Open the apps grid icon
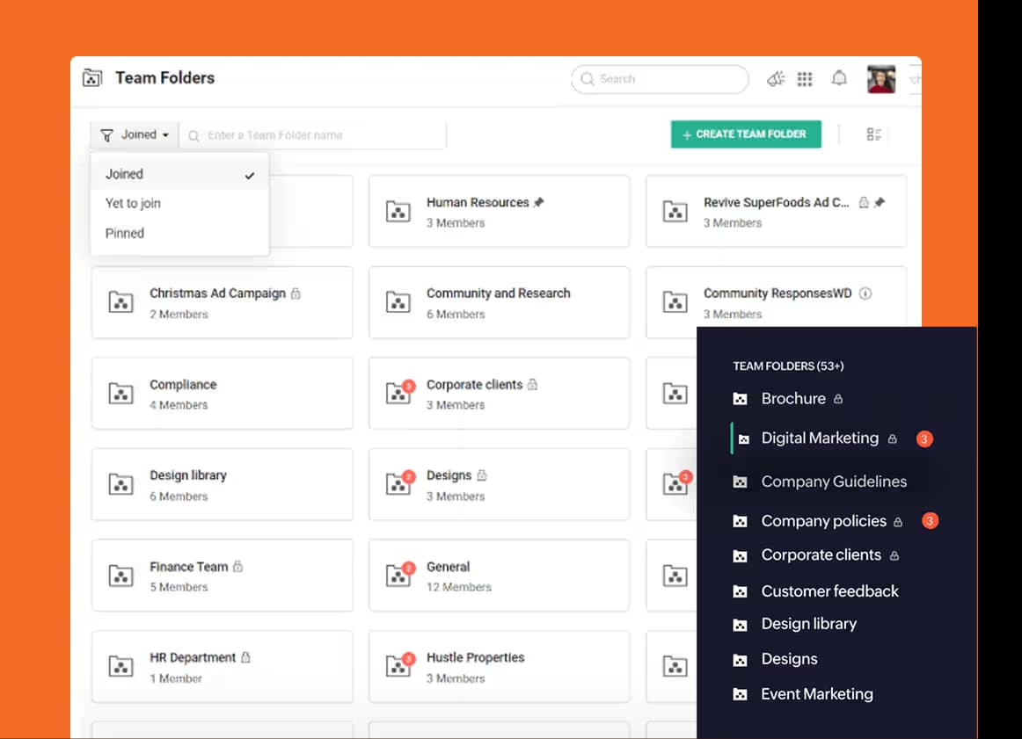Viewport: 1022px width, 739px height. pyautogui.click(x=805, y=79)
